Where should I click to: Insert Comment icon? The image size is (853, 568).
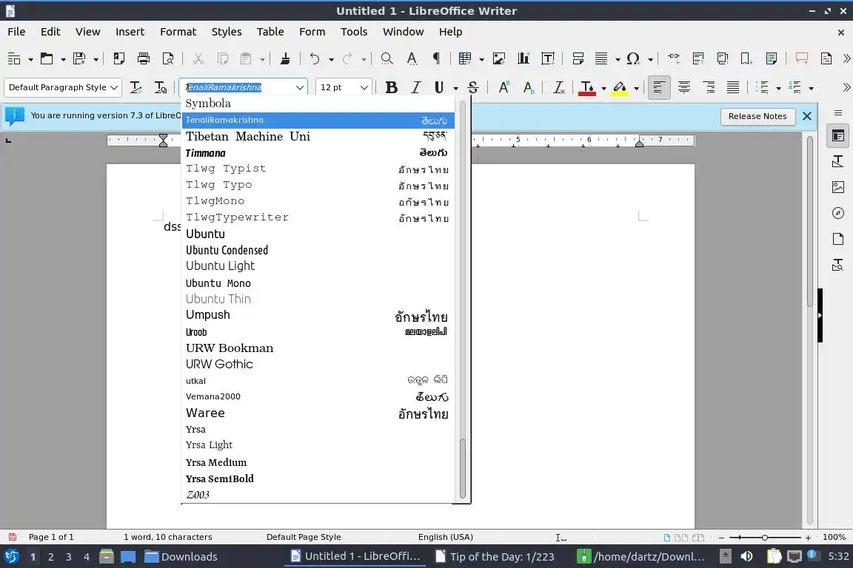(801, 58)
